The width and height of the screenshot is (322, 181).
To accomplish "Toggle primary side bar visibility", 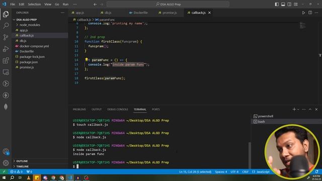I will 277,5.
